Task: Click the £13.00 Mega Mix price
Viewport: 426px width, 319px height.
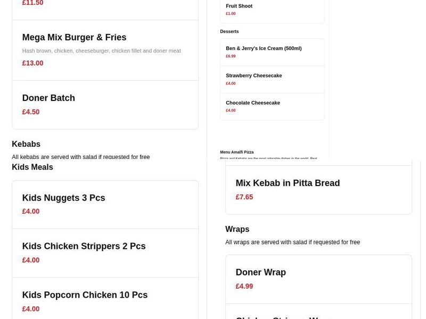Action: click(32, 63)
